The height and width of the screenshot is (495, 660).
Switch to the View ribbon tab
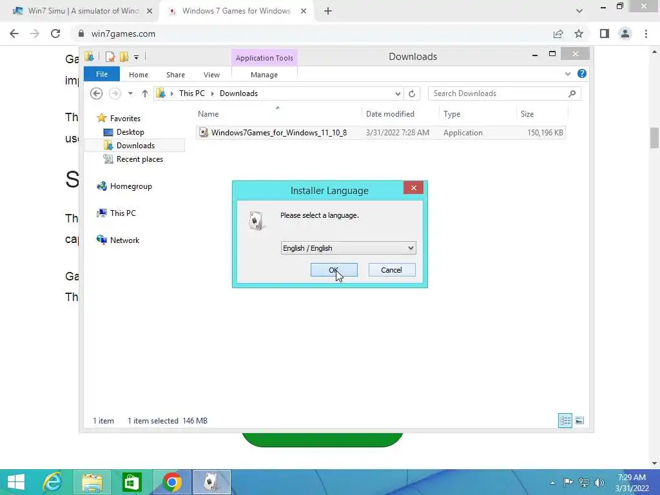pos(211,75)
